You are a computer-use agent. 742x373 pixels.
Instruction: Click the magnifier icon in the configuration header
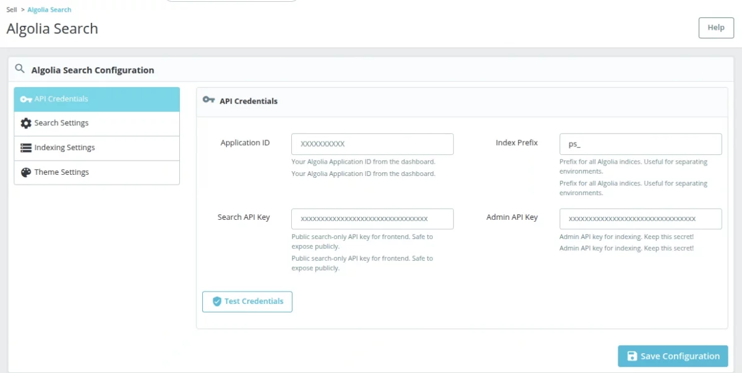click(x=20, y=70)
